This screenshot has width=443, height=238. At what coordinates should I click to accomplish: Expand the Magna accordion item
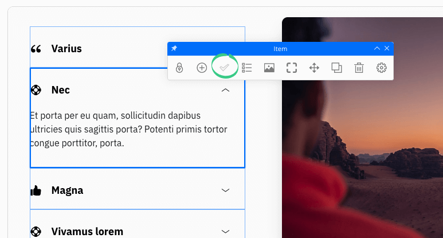[225, 190]
